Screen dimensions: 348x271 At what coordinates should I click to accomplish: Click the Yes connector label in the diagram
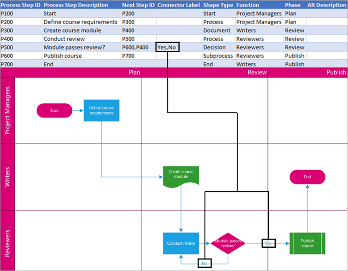point(268,243)
